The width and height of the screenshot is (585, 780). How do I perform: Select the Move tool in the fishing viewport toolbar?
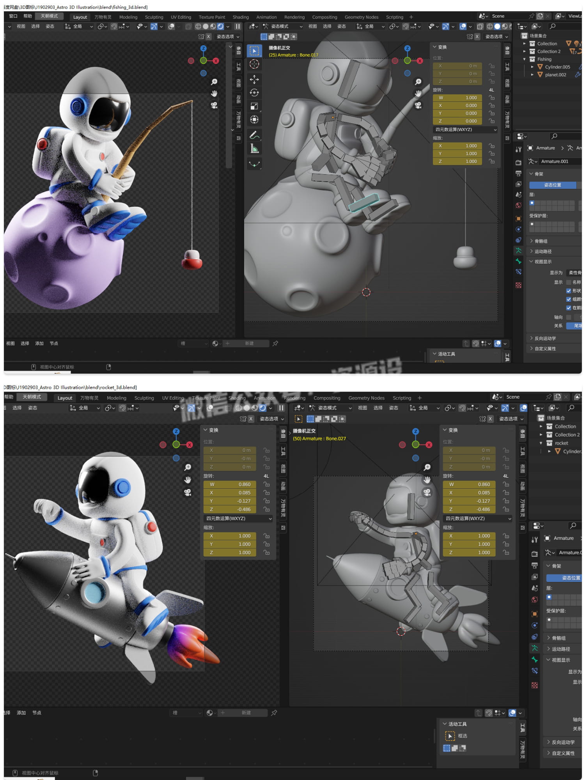[x=254, y=80]
